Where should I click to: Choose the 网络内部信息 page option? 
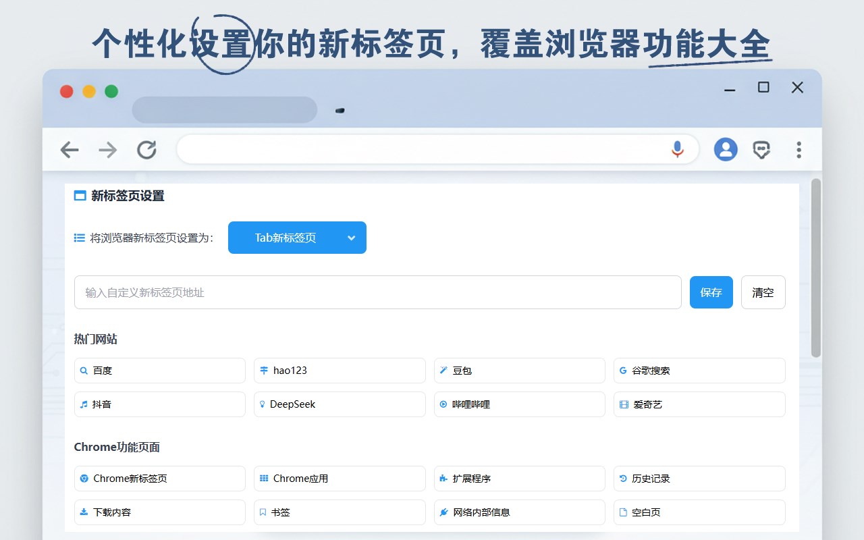pos(520,512)
